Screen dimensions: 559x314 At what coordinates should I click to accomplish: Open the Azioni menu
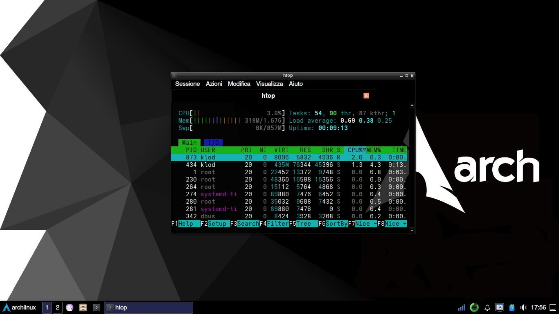tap(214, 84)
